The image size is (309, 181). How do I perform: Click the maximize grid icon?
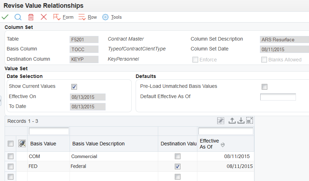(x=249, y=121)
